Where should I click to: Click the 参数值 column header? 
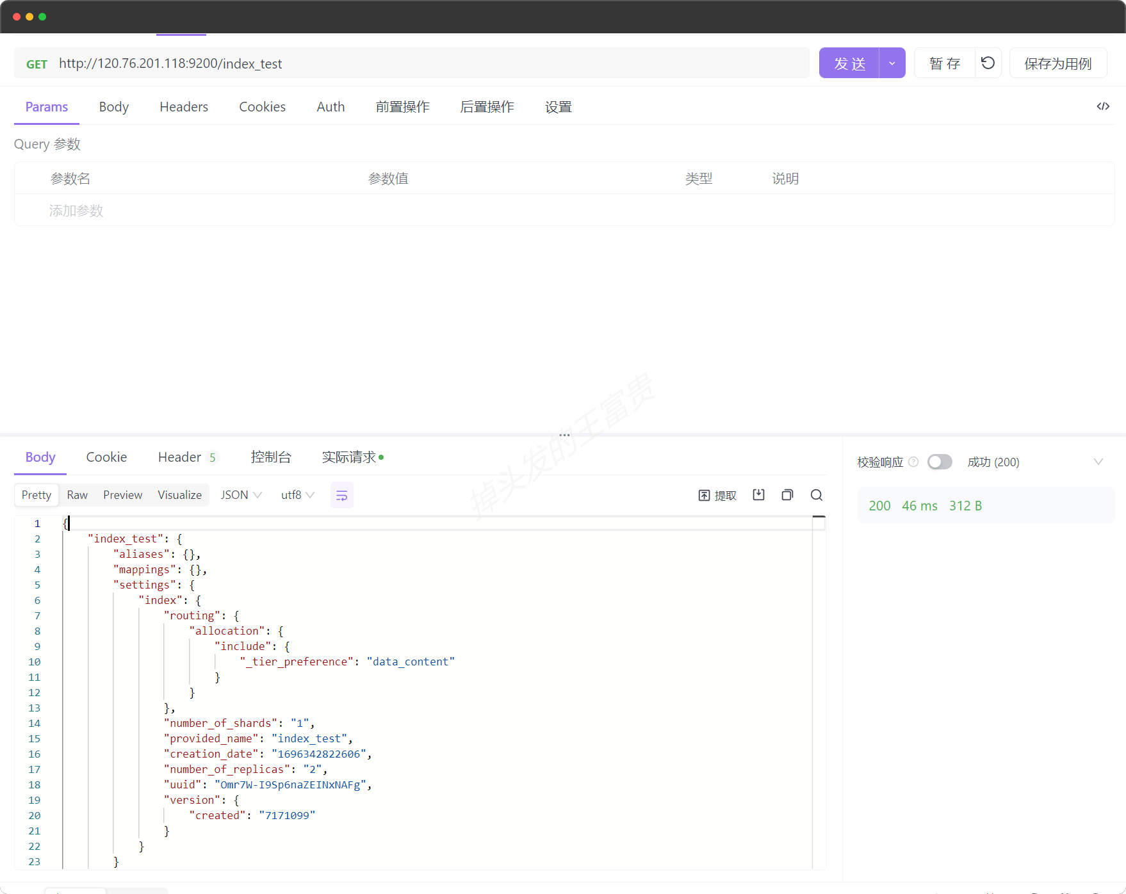pos(388,179)
